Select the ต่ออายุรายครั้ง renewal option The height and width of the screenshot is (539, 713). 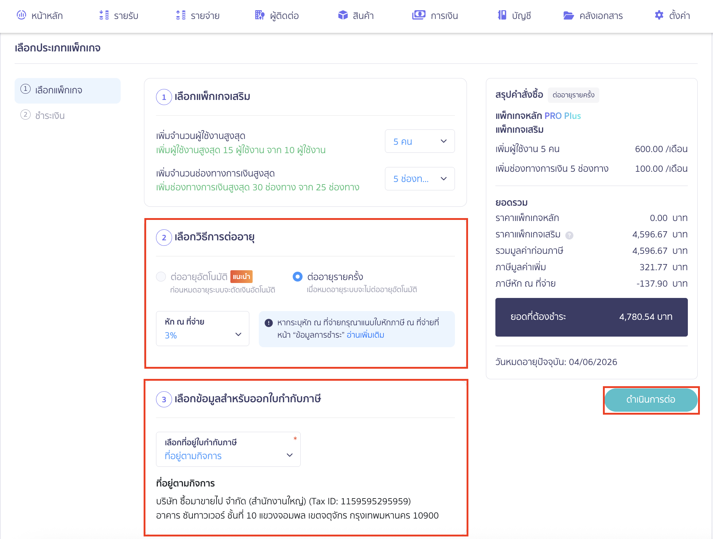tap(298, 276)
